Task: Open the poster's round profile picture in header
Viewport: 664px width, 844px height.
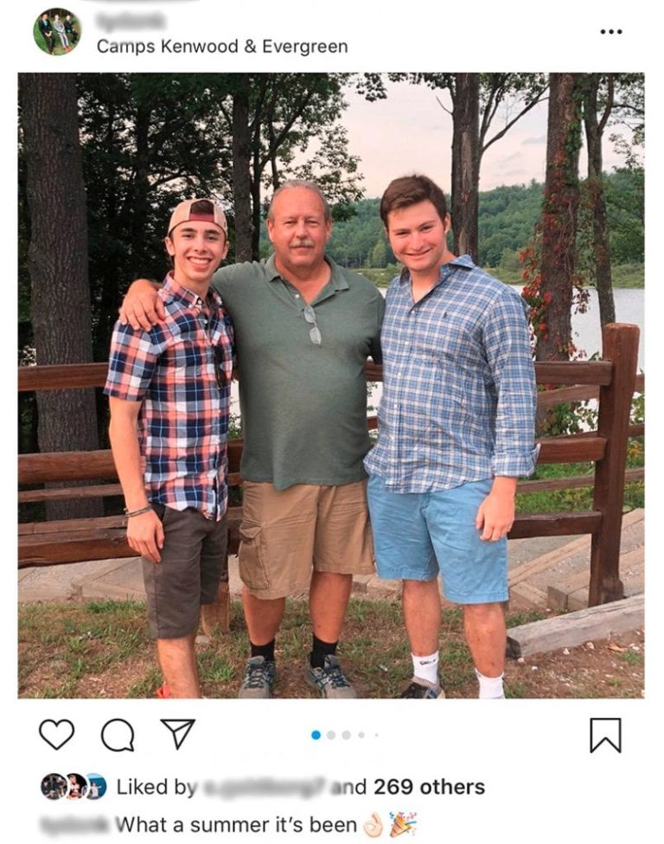Action: pyautogui.click(x=57, y=32)
